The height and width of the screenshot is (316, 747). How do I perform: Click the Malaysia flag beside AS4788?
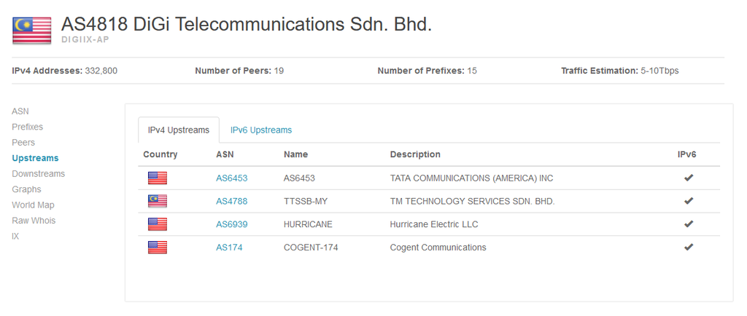click(x=158, y=201)
